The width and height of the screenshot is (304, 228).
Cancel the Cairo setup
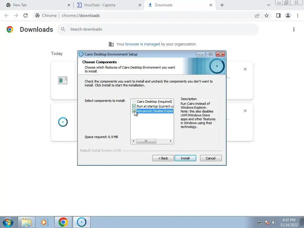tap(211, 158)
